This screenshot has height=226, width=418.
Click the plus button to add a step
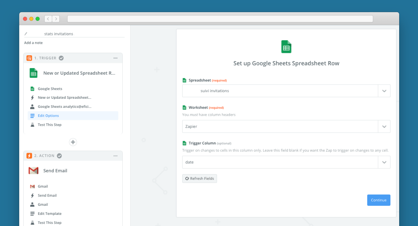click(x=73, y=142)
